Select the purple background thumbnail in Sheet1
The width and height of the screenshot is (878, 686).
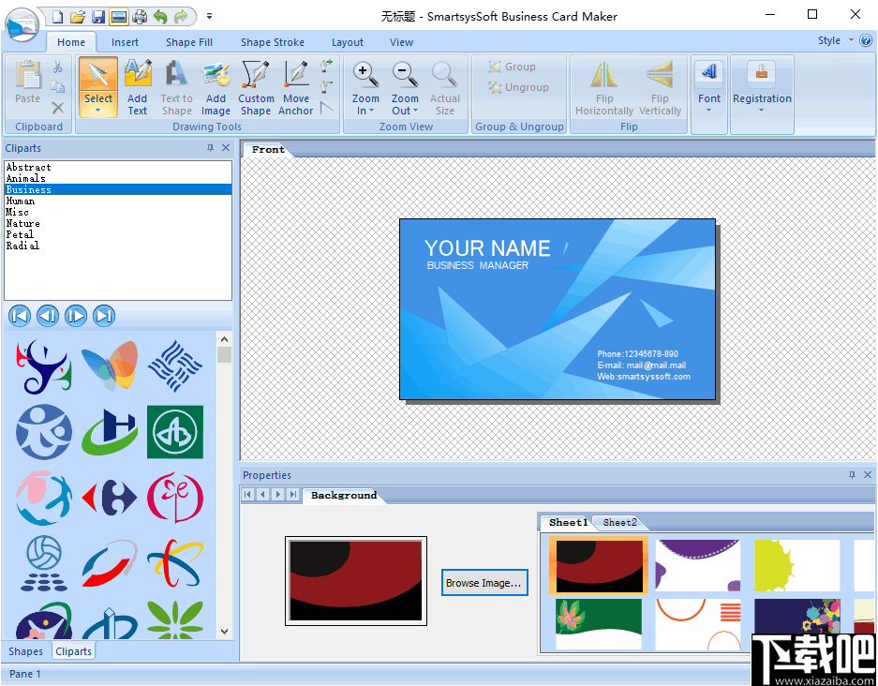(697, 565)
